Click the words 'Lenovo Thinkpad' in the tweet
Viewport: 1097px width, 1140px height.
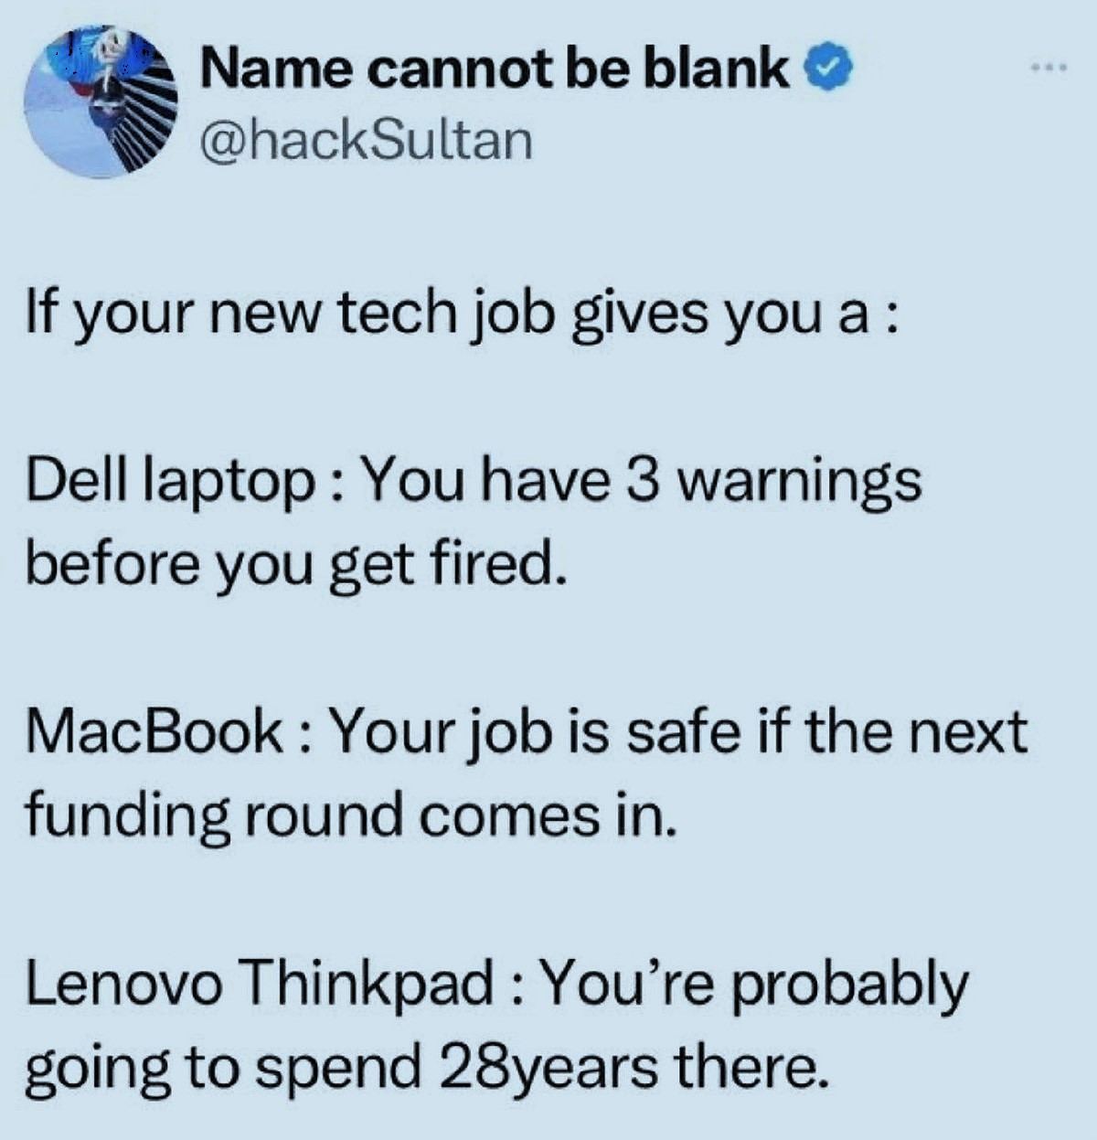[259, 986]
